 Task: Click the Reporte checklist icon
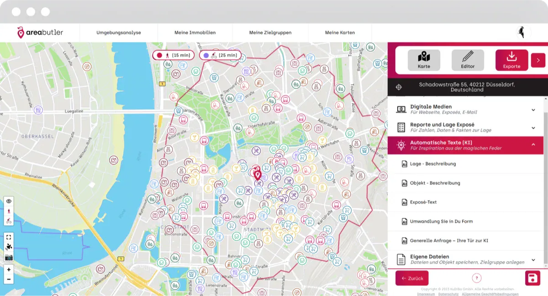(401, 127)
